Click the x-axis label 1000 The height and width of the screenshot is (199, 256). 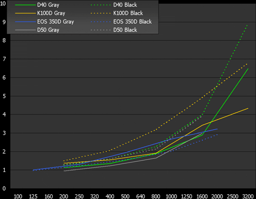point(171,196)
